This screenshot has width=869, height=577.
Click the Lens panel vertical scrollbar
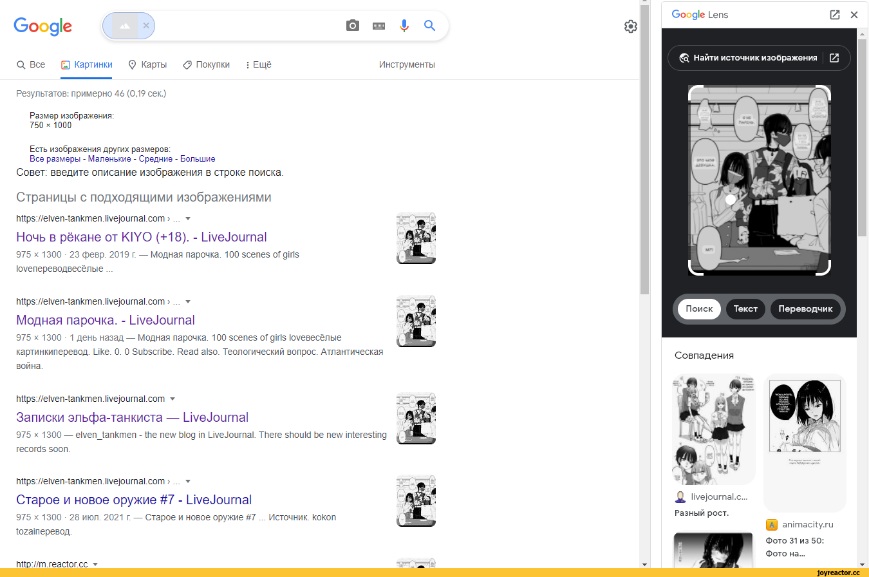(x=863, y=138)
